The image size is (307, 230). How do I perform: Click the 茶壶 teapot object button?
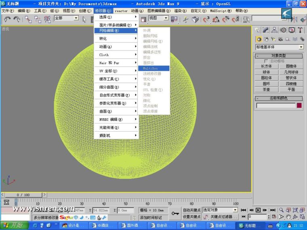tap(266, 90)
